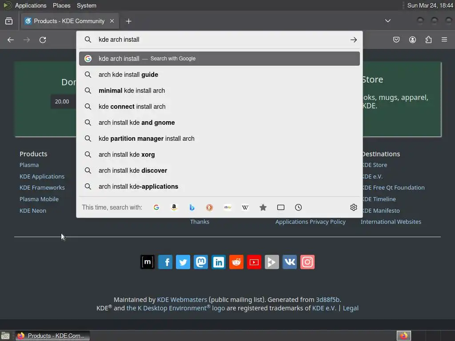
Task: Search open tabs icon
Action: coord(281,207)
